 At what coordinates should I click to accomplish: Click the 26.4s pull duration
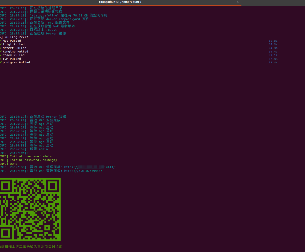pos(273,52)
